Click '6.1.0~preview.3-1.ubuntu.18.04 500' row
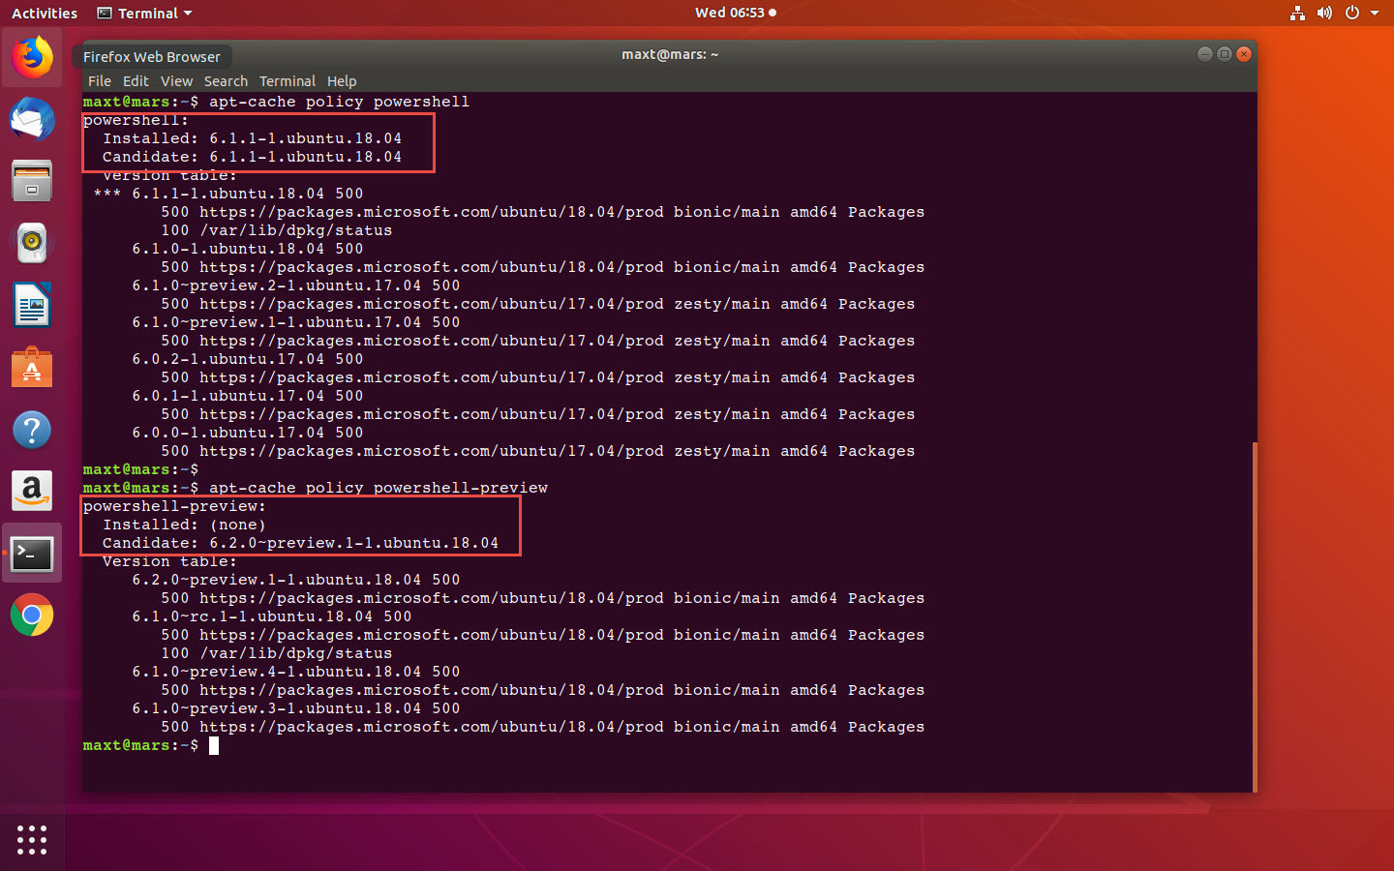The width and height of the screenshot is (1394, 871). pos(296,708)
